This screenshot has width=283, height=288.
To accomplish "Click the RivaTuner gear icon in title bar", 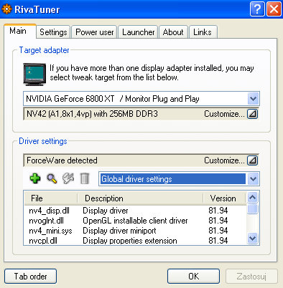I will tap(6, 9).
